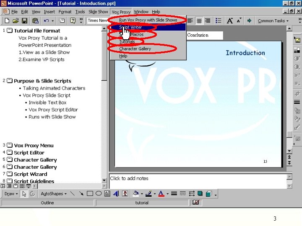Select the Purpose & Slide Scripts slide icon

[10, 81]
